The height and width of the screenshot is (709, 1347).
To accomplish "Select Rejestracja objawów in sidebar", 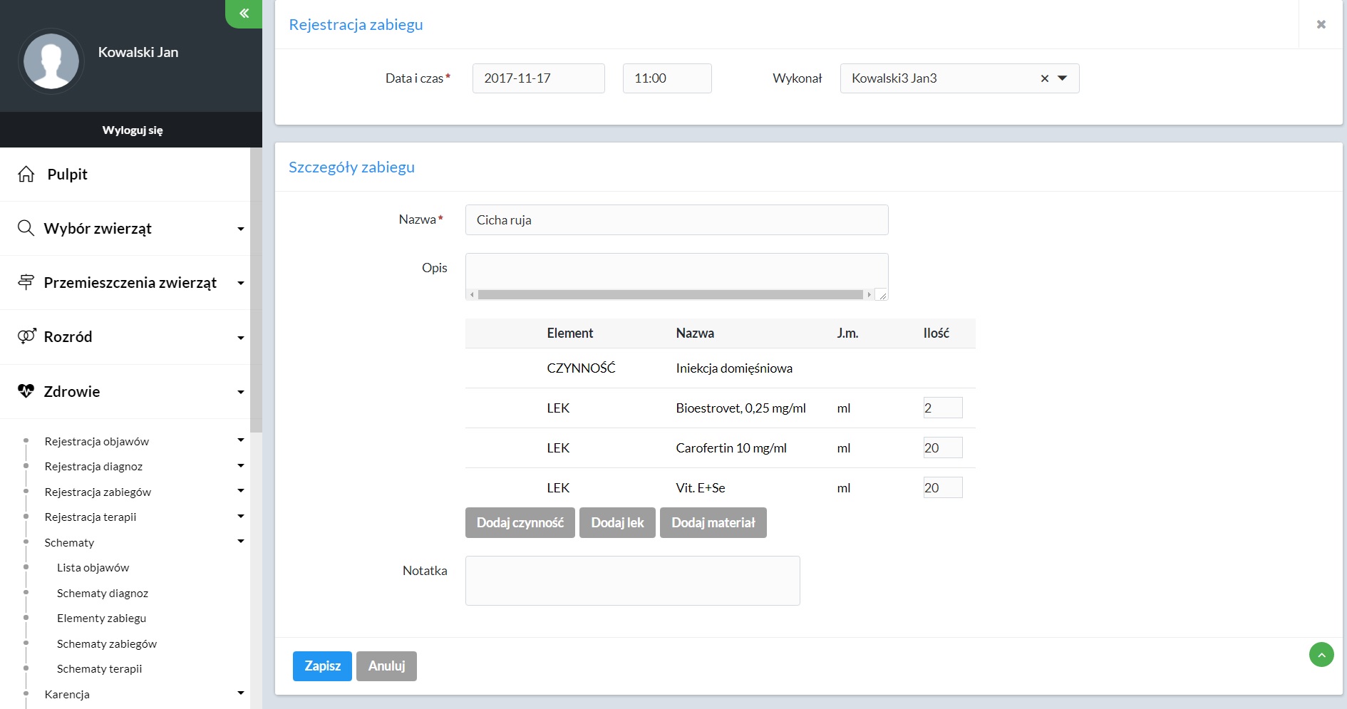I will (96, 441).
